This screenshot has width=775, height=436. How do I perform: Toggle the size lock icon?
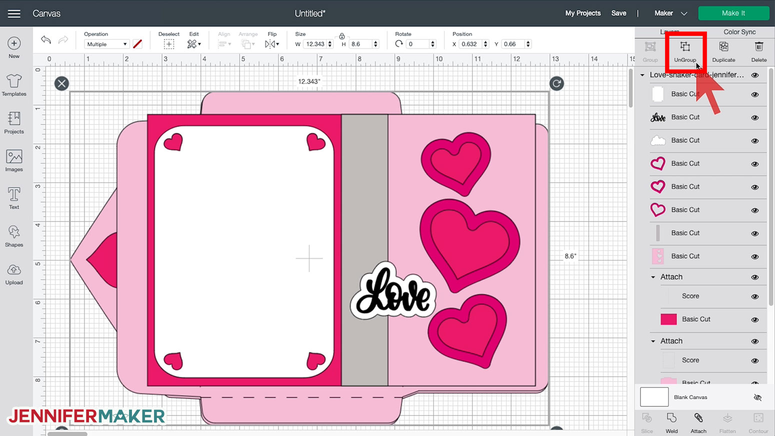(342, 36)
